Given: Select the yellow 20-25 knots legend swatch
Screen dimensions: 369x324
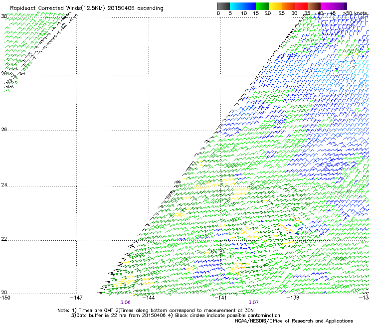Looking at the screenshot, I should pos(275,6).
